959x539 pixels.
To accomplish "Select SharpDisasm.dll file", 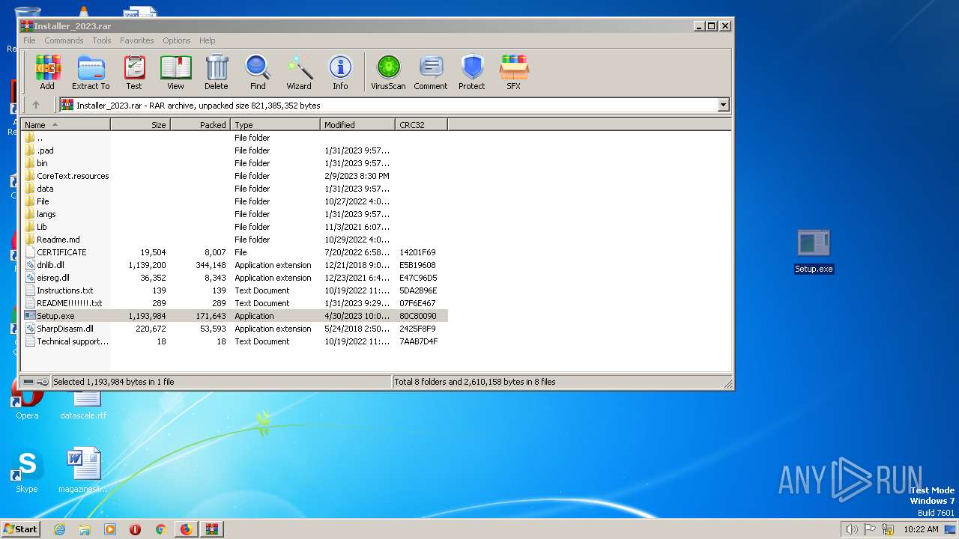I will tap(235, 329).
